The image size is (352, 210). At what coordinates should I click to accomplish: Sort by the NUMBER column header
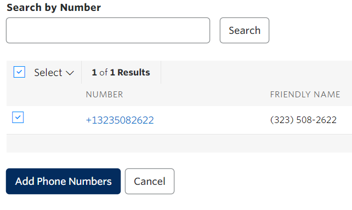pos(105,95)
